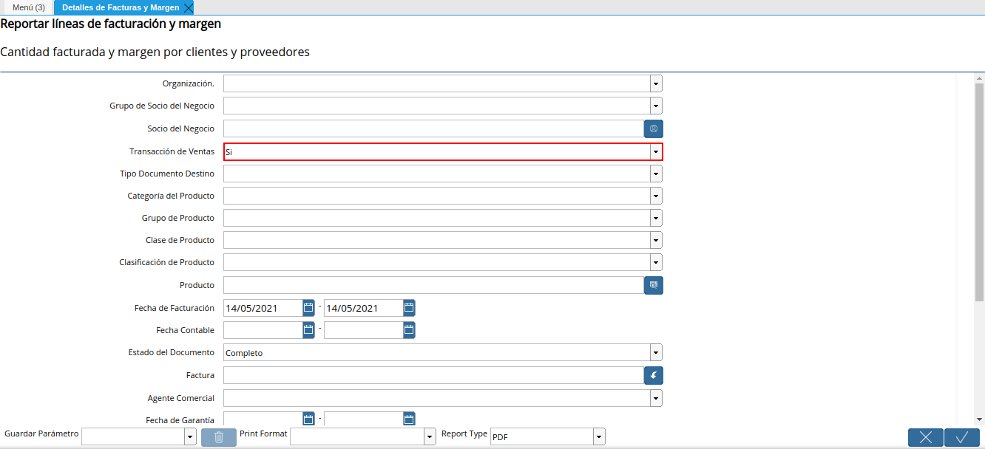The image size is (985, 449).
Task: Open calendar for Fecha de Facturación end date
Action: (x=409, y=308)
